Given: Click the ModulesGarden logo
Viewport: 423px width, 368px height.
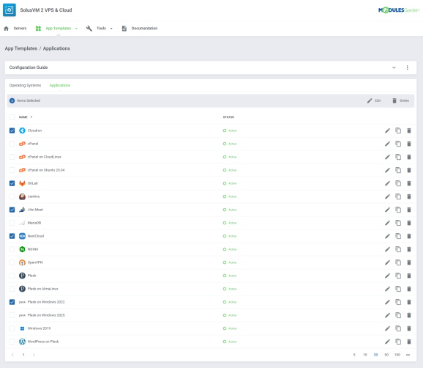Looking at the screenshot, I should (399, 10).
